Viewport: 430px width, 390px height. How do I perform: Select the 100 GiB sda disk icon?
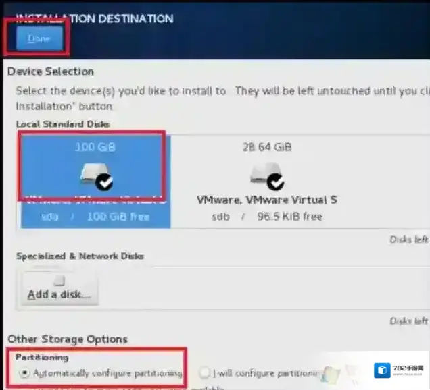click(x=92, y=175)
